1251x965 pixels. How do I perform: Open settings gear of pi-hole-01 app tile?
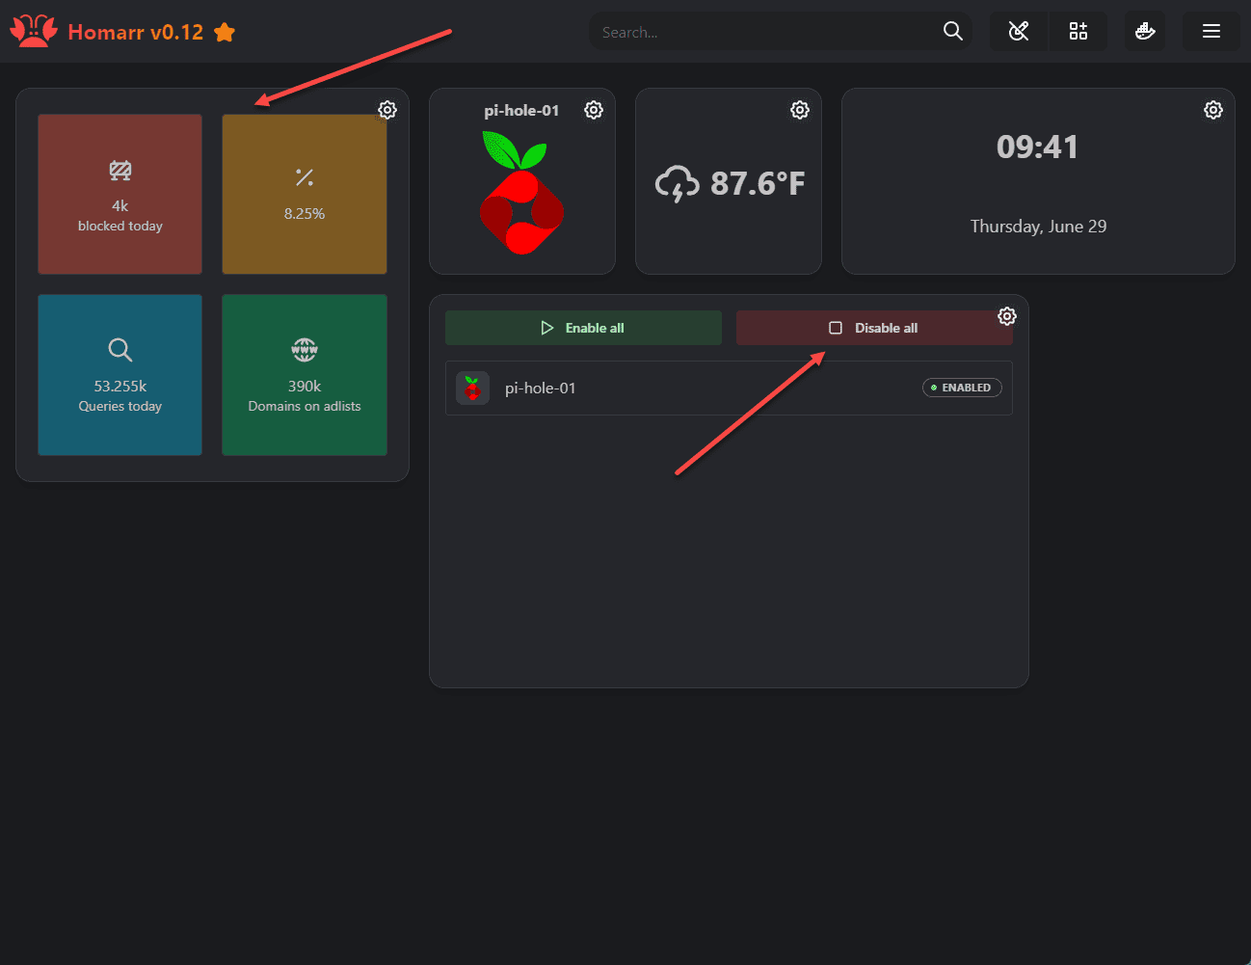(x=594, y=110)
